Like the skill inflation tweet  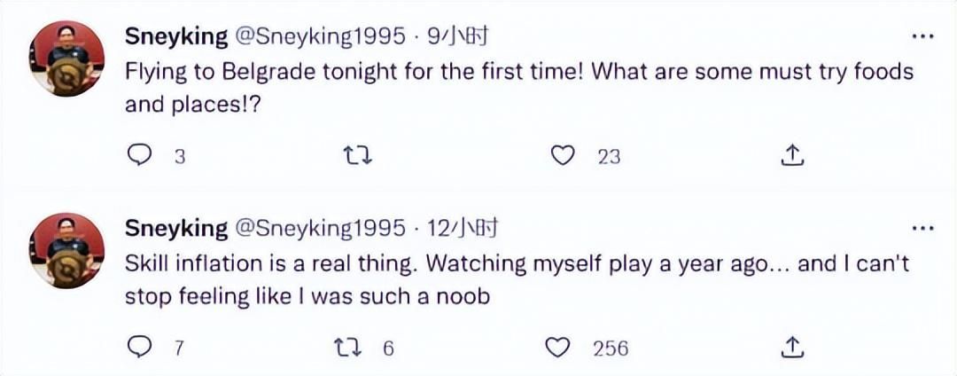[558, 348]
